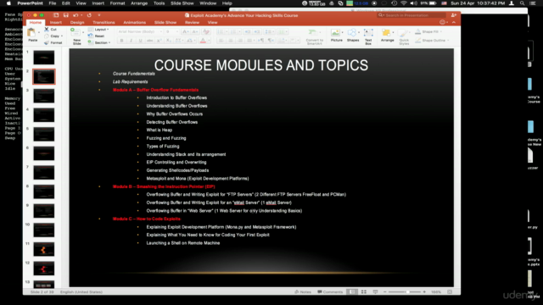Click the Paste clipboard icon
Image resolution: width=543 pixels, height=305 pixels.
click(x=31, y=33)
